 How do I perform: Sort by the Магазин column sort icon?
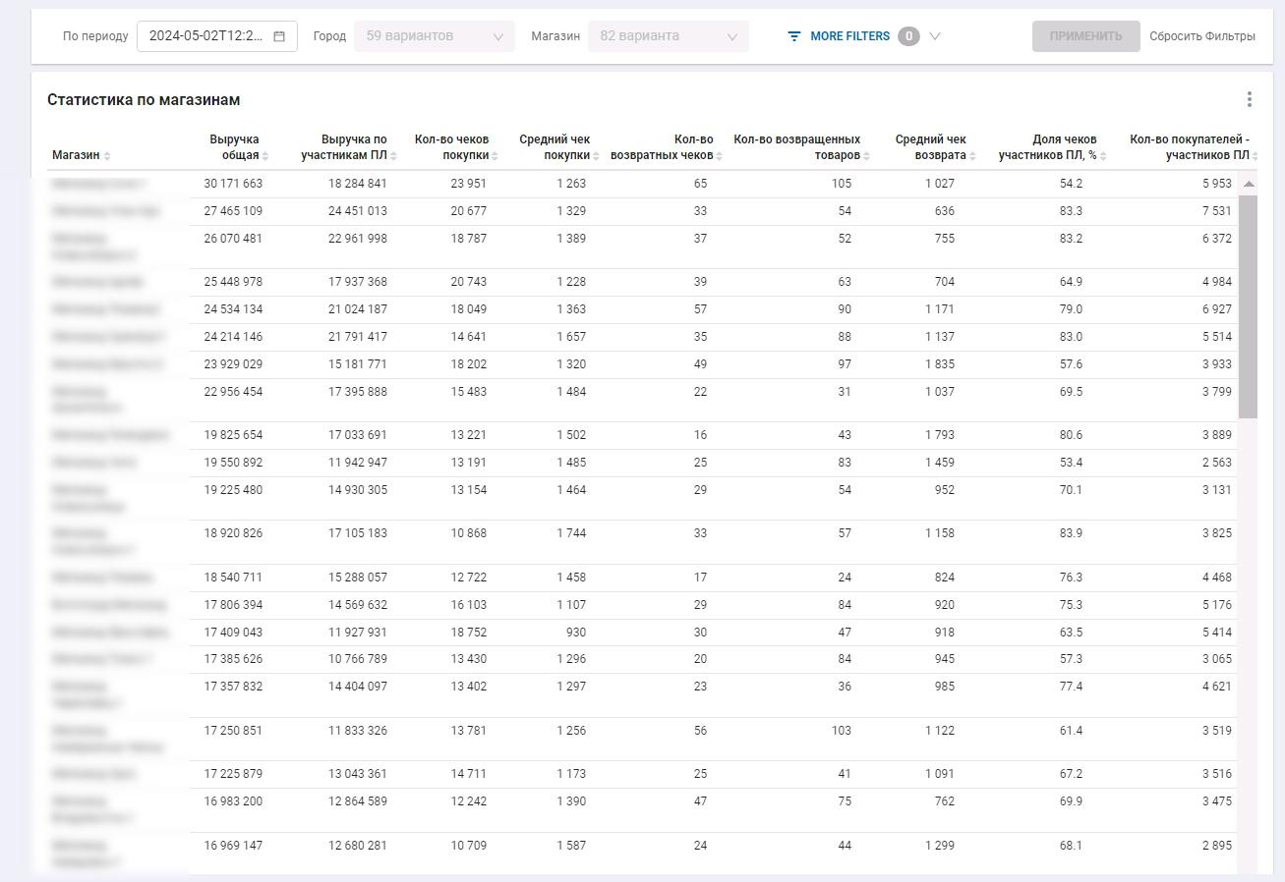107,156
